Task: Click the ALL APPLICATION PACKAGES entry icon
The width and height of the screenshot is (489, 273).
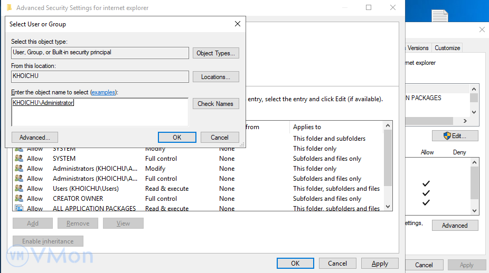Action: pyautogui.click(x=19, y=208)
